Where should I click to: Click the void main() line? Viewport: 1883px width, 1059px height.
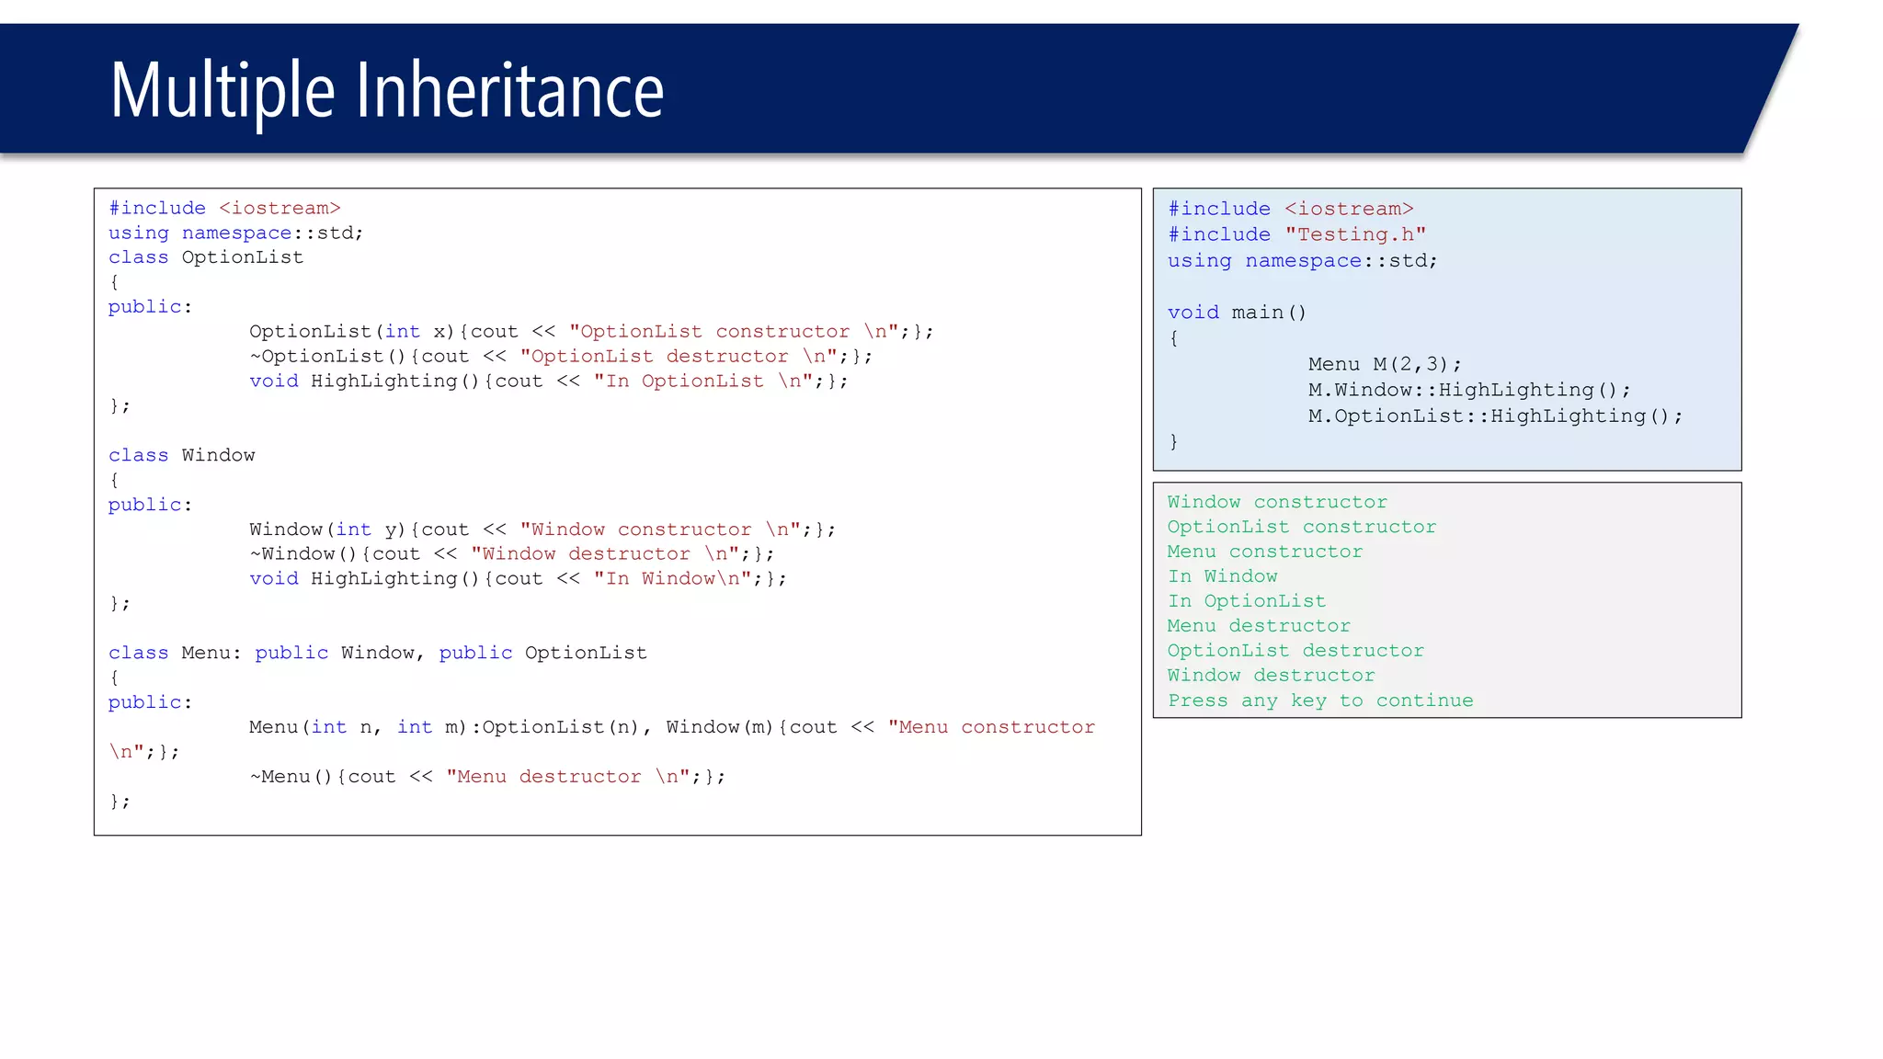(x=1237, y=313)
